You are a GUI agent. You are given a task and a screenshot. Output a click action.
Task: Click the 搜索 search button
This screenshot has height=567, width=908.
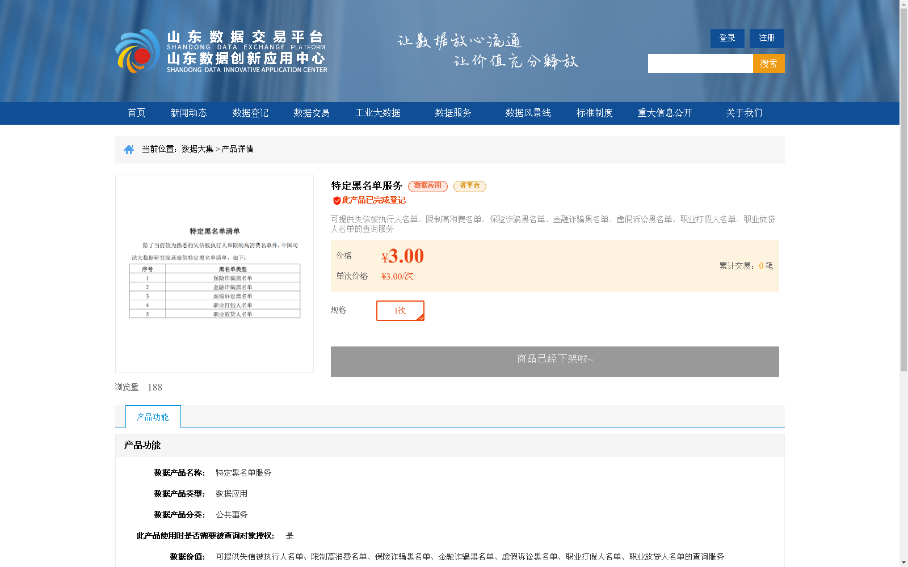tap(768, 64)
